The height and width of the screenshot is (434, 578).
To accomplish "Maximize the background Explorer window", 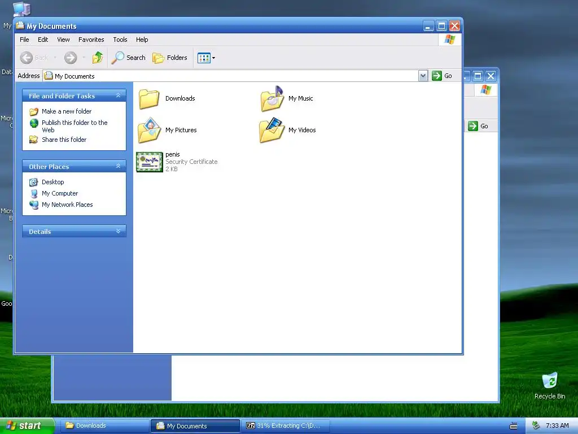I will [478, 76].
